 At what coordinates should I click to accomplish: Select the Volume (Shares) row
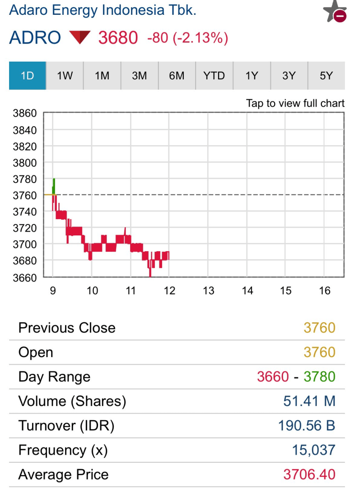tap(177, 401)
